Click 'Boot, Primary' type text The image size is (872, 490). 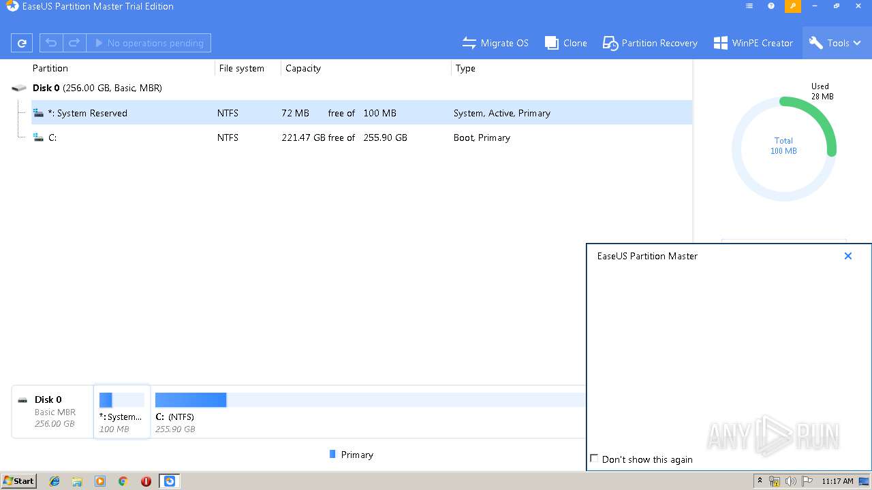(482, 137)
